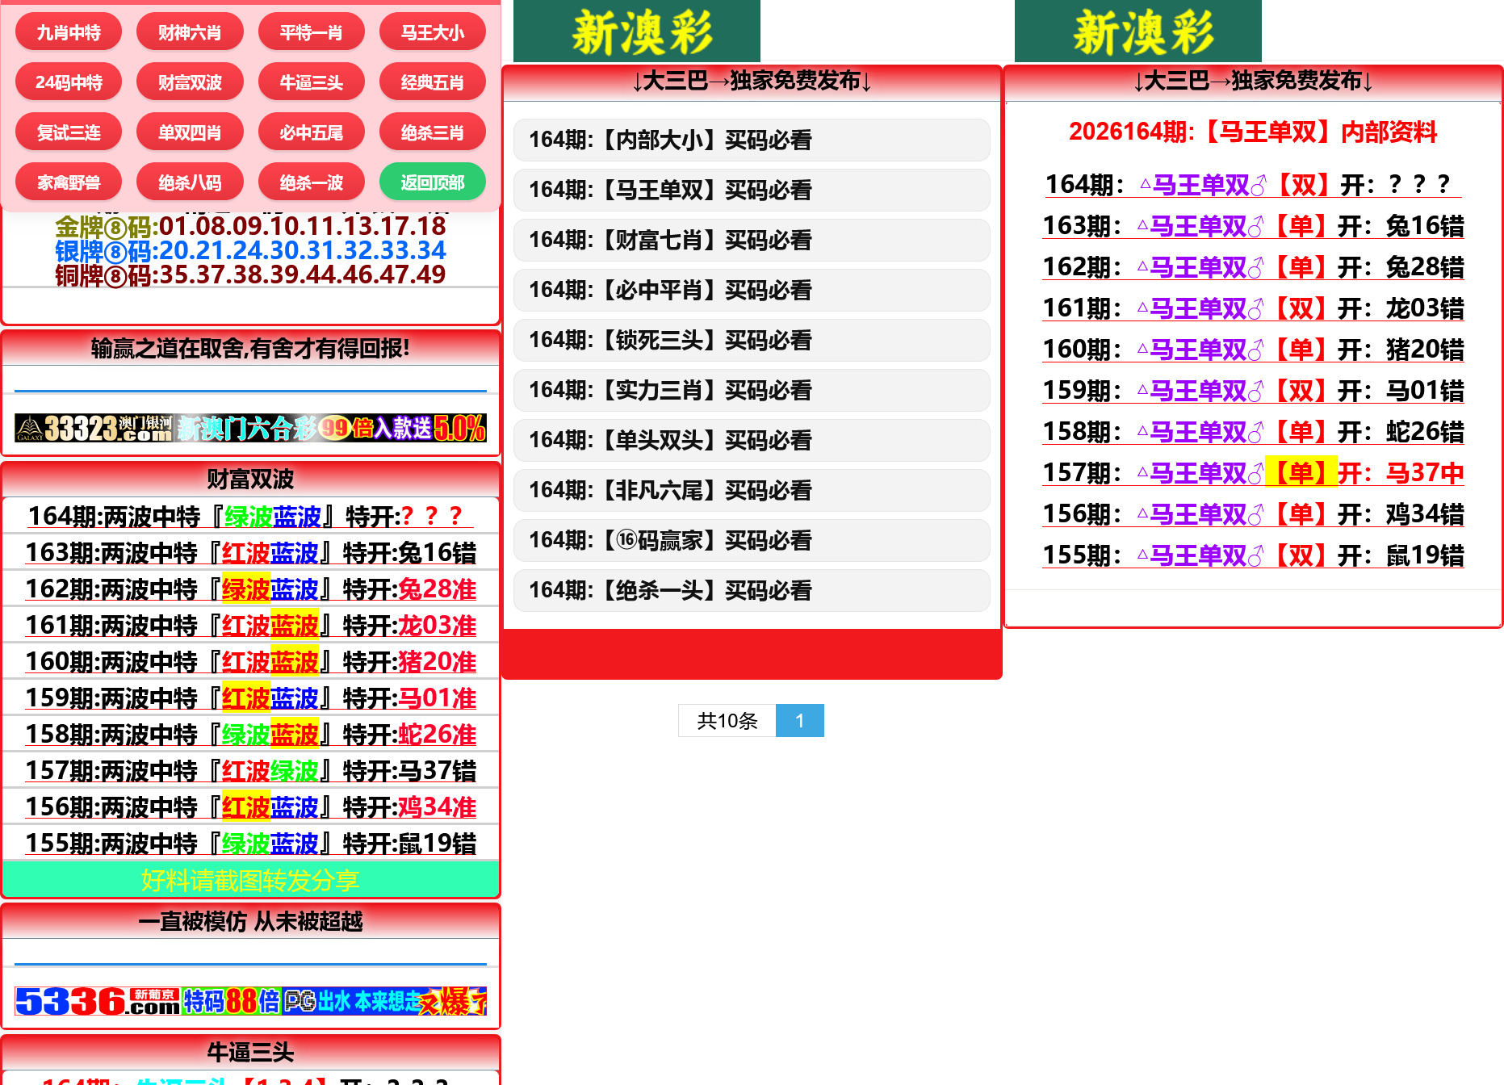The width and height of the screenshot is (1504, 1085).
Task: Click the 铜牌⑧码 number line
Action: point(250,274)
